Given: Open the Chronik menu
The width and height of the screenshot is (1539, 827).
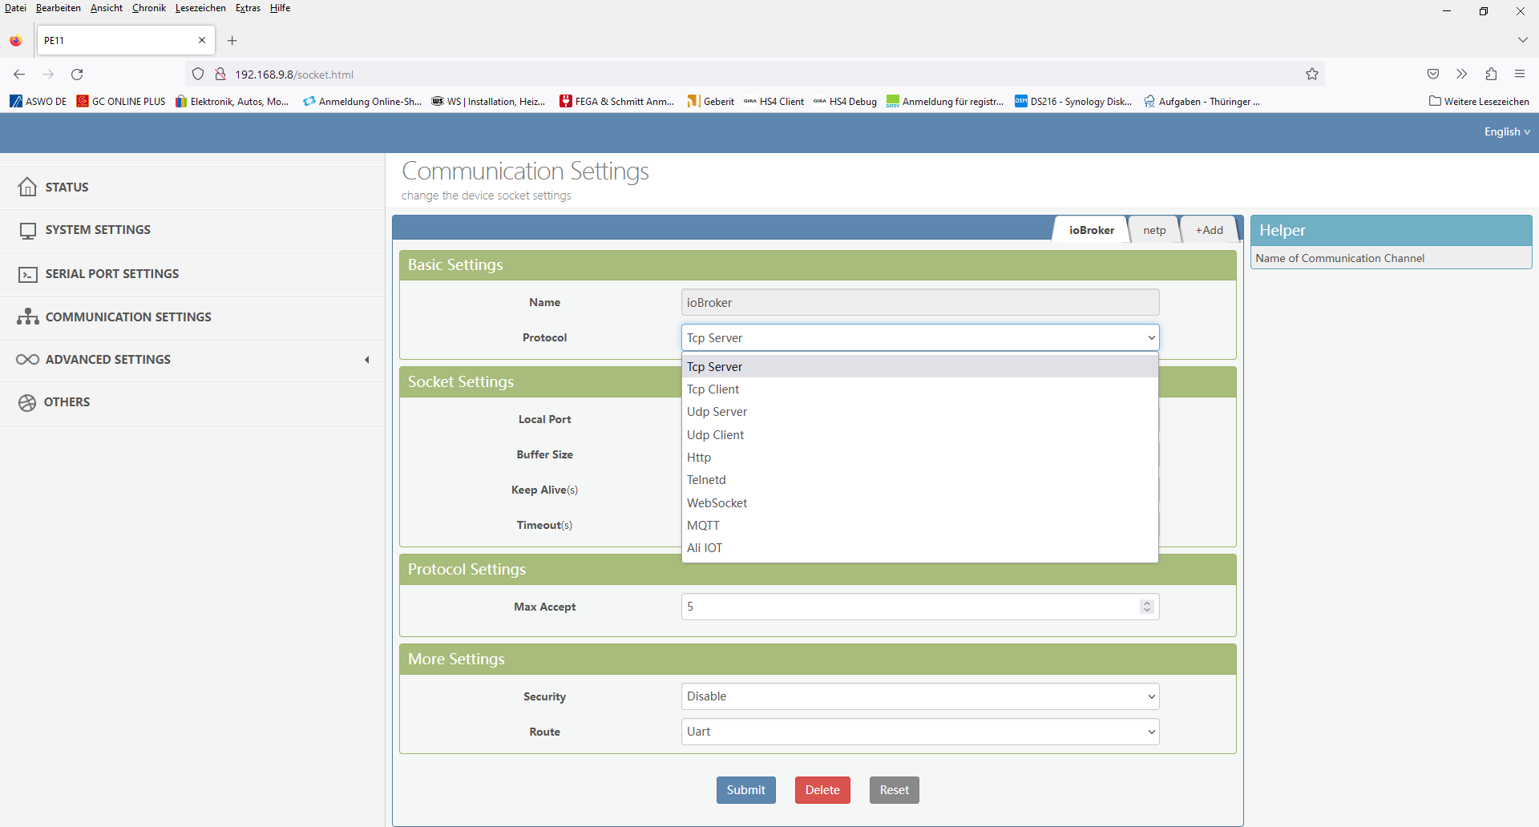Looking at the screenshot, I should pyautogui.click(x=149, y=8).
